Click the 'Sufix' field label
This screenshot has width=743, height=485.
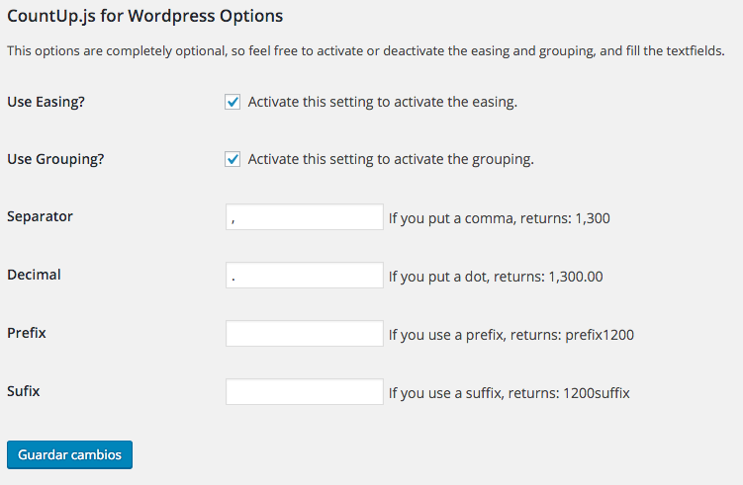pyautogui.click(x=23, y=391)
